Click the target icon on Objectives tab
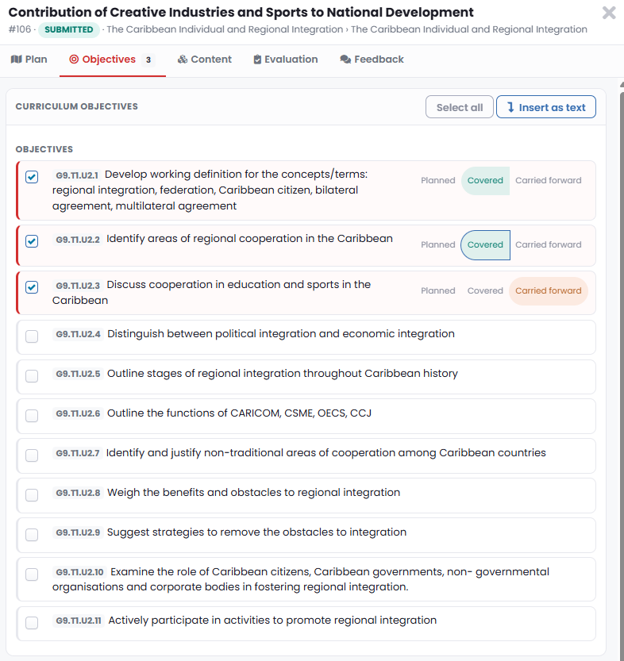 tap(74, 60)
